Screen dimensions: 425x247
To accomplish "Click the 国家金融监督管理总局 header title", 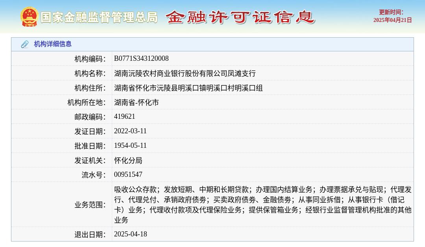I will [99, 17].
